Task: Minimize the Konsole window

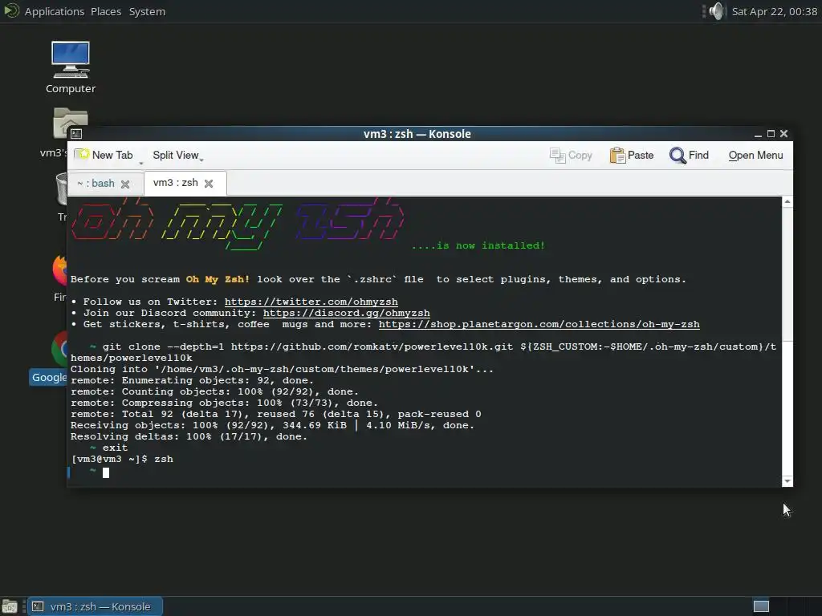Action: [x=758, y=134]
